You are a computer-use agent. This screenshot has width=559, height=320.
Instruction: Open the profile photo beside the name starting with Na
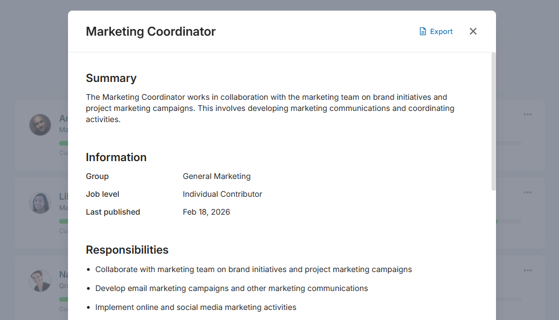[40, 280]
